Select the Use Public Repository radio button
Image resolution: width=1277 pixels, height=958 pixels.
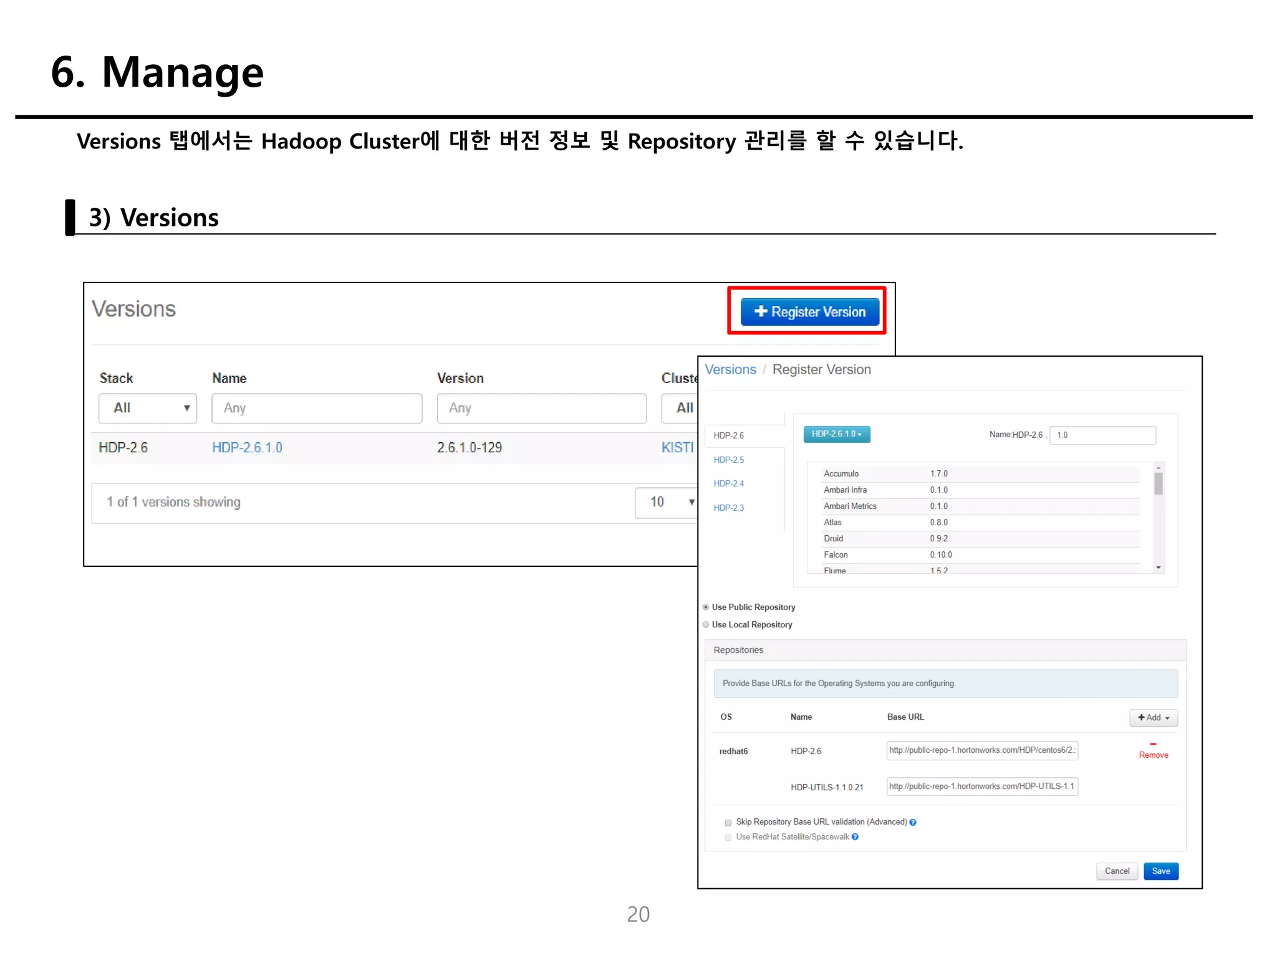tap(706, 607)
